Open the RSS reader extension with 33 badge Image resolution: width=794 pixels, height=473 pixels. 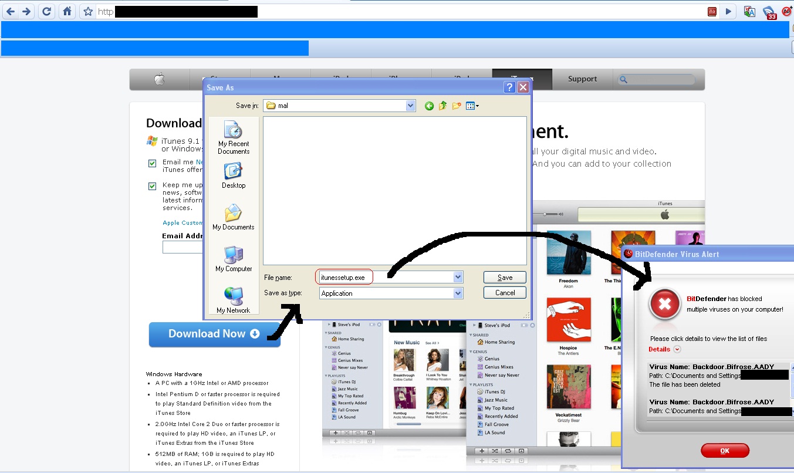pos(769,12)
